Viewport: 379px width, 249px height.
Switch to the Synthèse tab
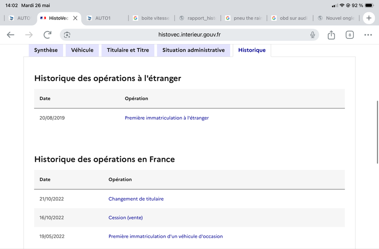click(46, 50)
